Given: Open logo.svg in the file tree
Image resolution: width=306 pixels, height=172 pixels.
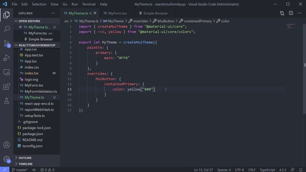Looking at the screenshot, I should (31, 79).
